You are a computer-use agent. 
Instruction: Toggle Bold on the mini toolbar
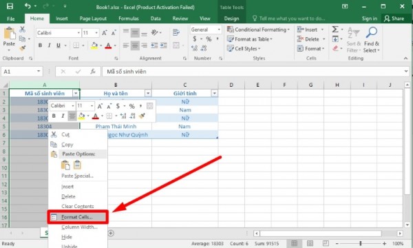54,116
